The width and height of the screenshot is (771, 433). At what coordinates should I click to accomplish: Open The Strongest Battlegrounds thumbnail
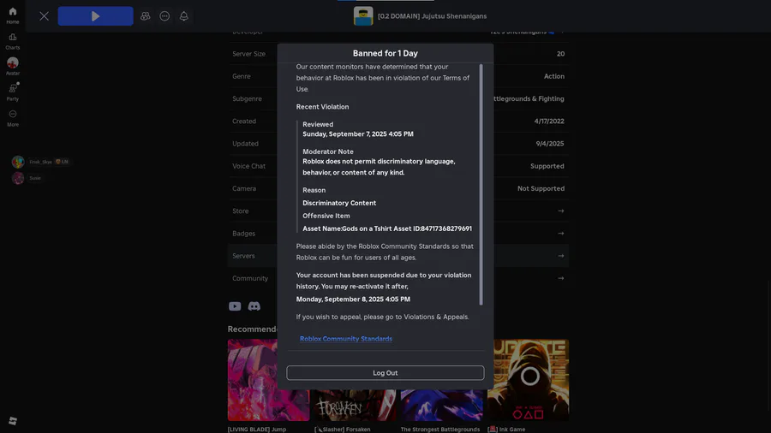click(x=442, y=405)
